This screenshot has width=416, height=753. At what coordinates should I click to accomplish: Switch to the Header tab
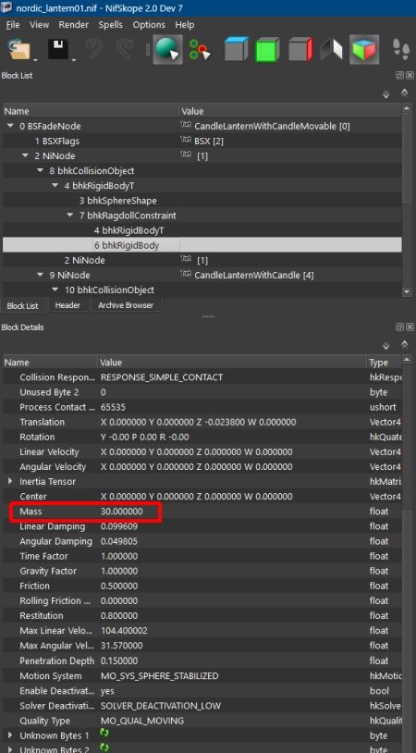click(x=67, y=305)
